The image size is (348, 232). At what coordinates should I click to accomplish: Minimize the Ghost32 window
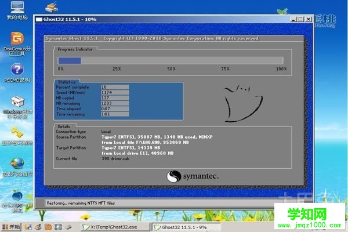[293, 19]
